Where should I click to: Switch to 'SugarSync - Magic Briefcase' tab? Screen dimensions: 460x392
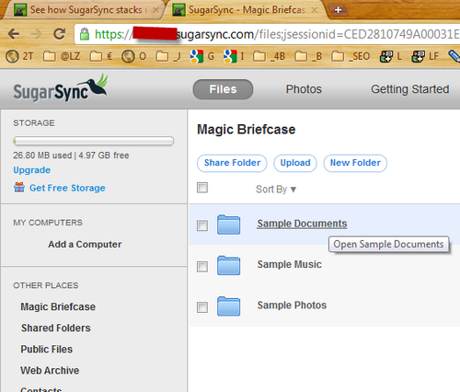click(x=247, y=10)
